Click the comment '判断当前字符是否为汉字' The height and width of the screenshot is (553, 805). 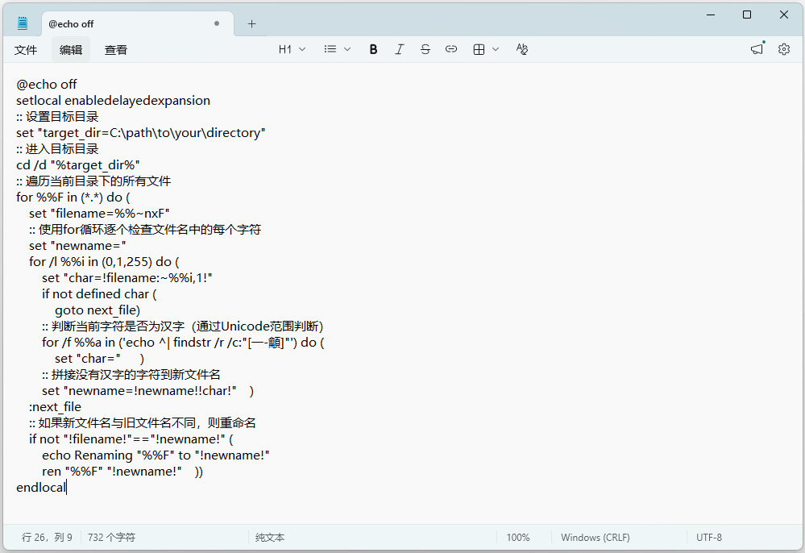(118, 326)
